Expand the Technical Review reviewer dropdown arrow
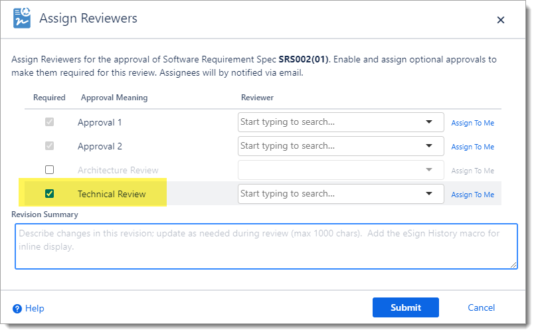This screenshot has width=536, height=334. click(x=428, y=194)
